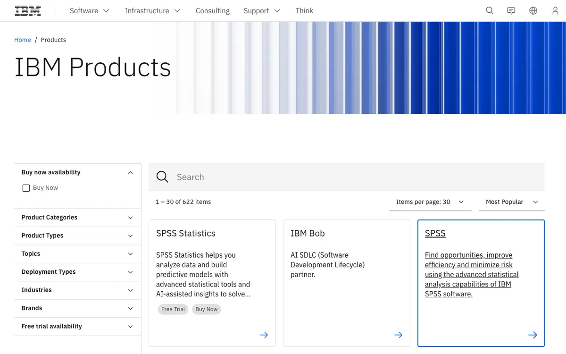Click the IBM logo in the header
566x354 pixels.
28,10
